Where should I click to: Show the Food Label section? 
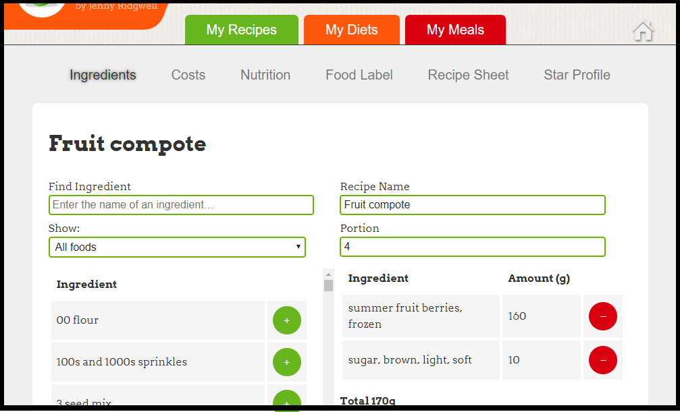tap(359, 75)
